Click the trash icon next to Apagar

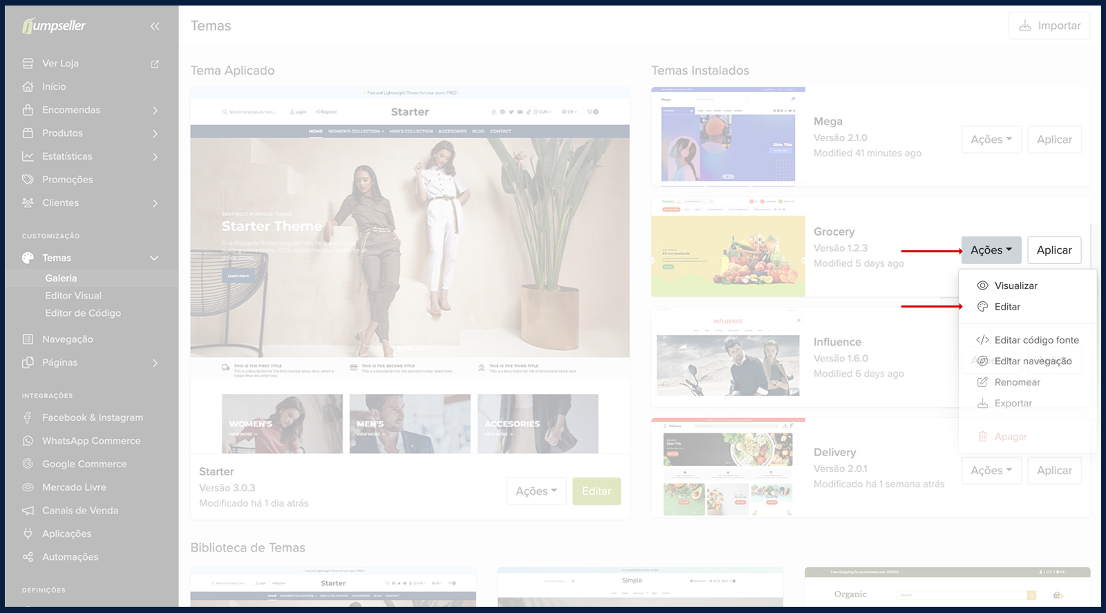[x=982, y=437]
